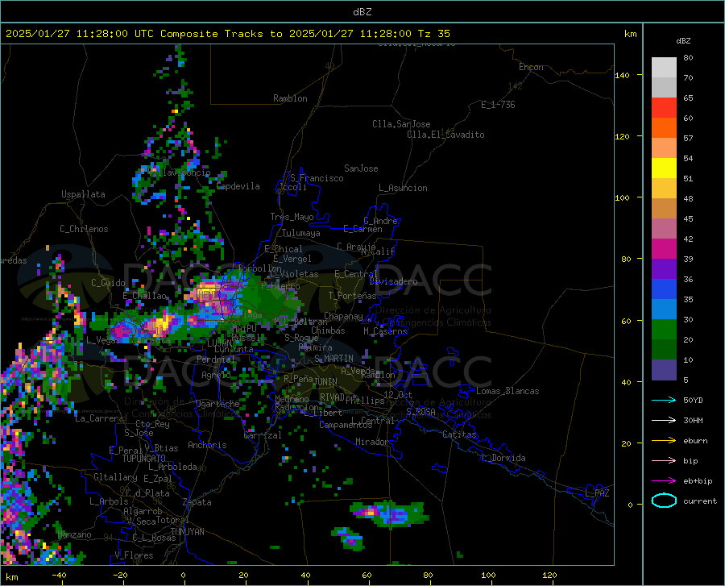
Task: Select the light gray 70-80 dBZ swatch
Action: coord(664,68)
